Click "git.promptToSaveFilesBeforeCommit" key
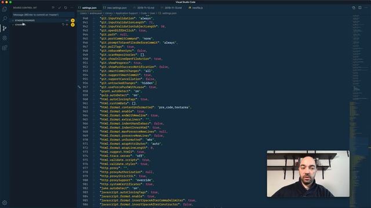Image resolution: width=371 pixels, height=208 pixels. (x=129, y=42)
